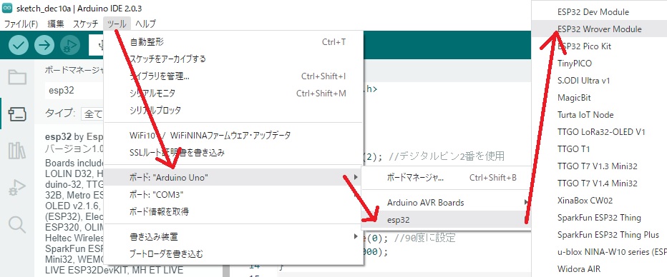Select TinyPICO board
Viewport: 667px width, 277px height.
[599, 64]
